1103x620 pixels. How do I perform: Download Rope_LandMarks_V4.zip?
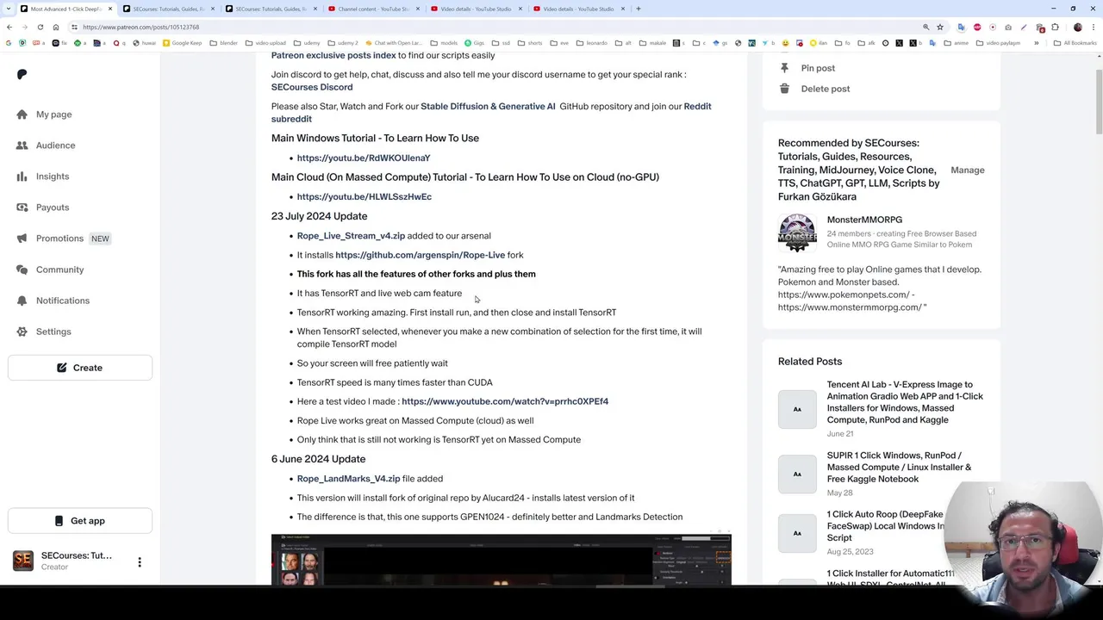(x=348, y=479)
